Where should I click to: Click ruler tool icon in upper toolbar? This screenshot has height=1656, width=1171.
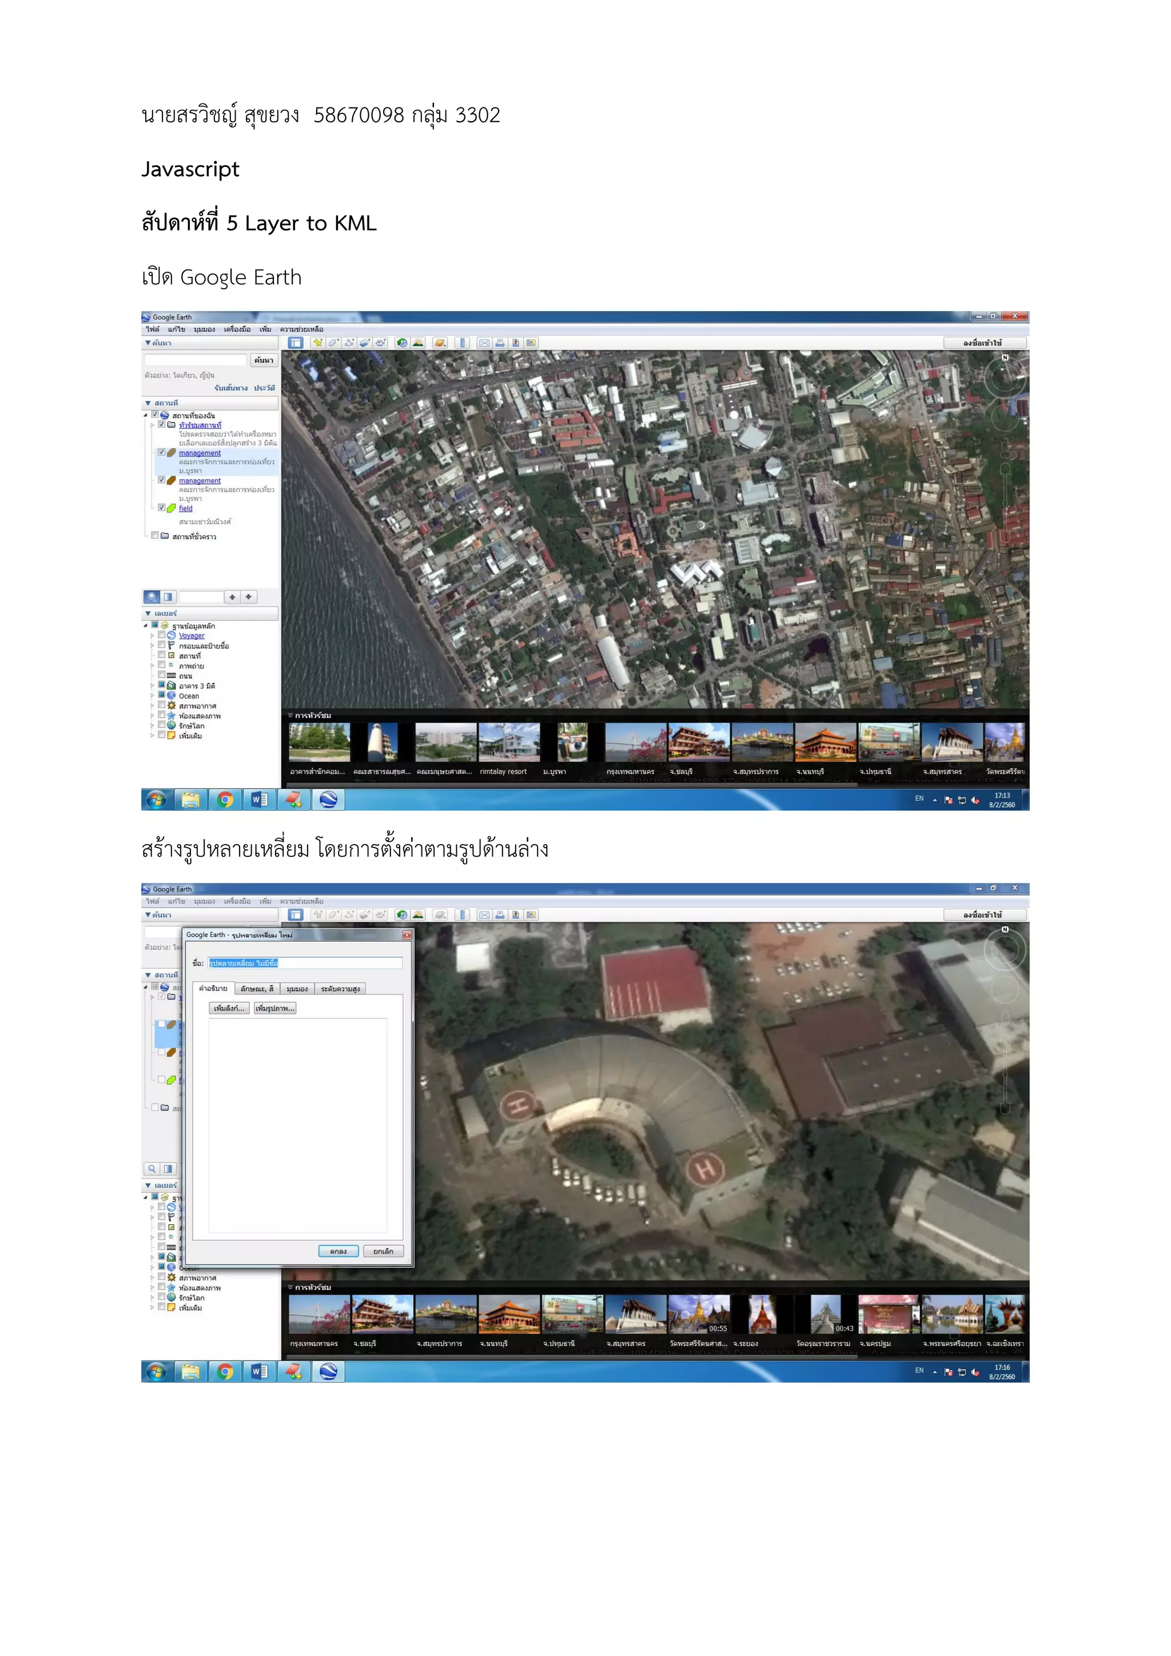(x=462, y=343)
